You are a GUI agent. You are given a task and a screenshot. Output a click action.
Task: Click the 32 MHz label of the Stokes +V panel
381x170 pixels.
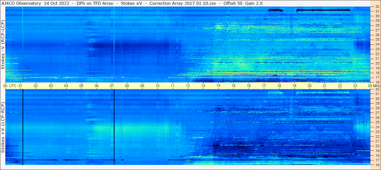coord(377,89)
